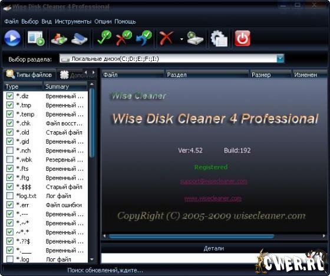Image resolution: width=330 pixels, height=276 pixels.
Task: Uncheck the *.gid file type
Action: (x=9, y=141)
